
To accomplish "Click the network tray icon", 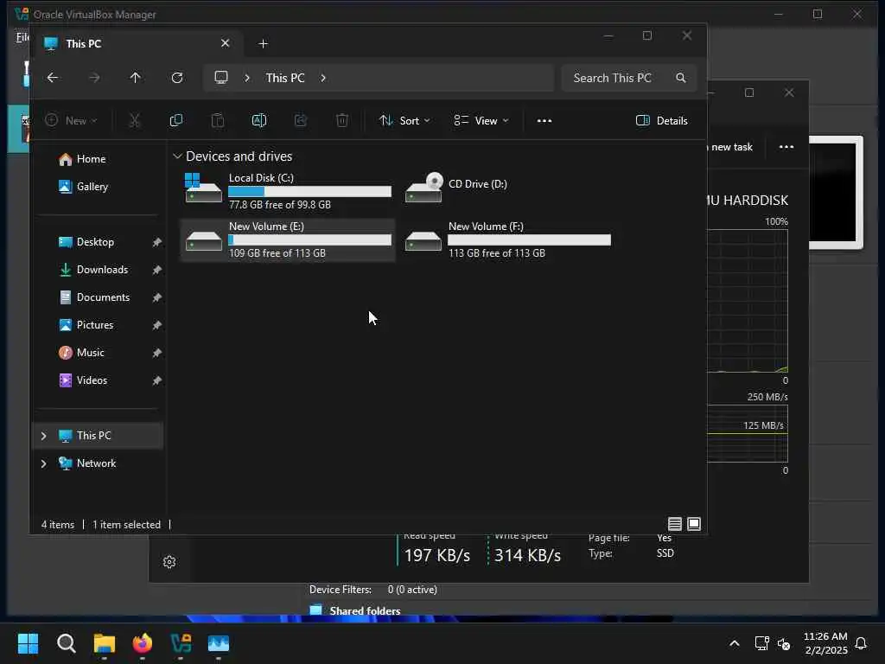I will click(761, 643).
